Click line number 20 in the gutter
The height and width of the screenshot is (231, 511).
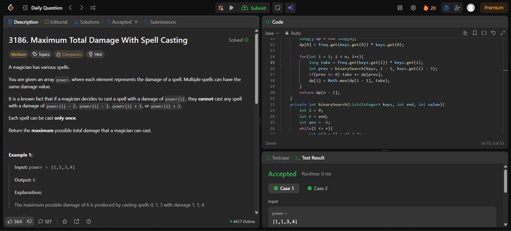(x=272, y=92)
